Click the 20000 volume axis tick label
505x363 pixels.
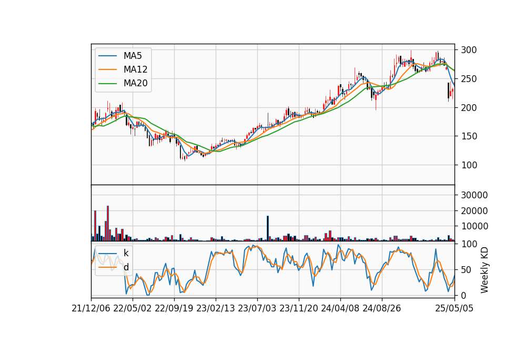click(474, 211)
